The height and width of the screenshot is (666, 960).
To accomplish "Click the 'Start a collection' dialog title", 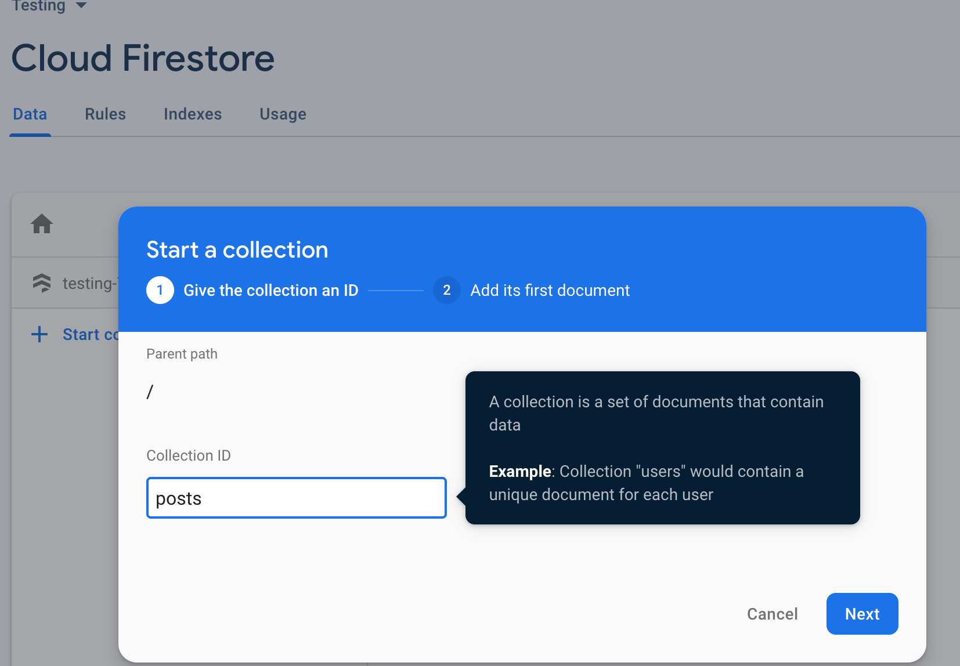I will coord(237,250).
